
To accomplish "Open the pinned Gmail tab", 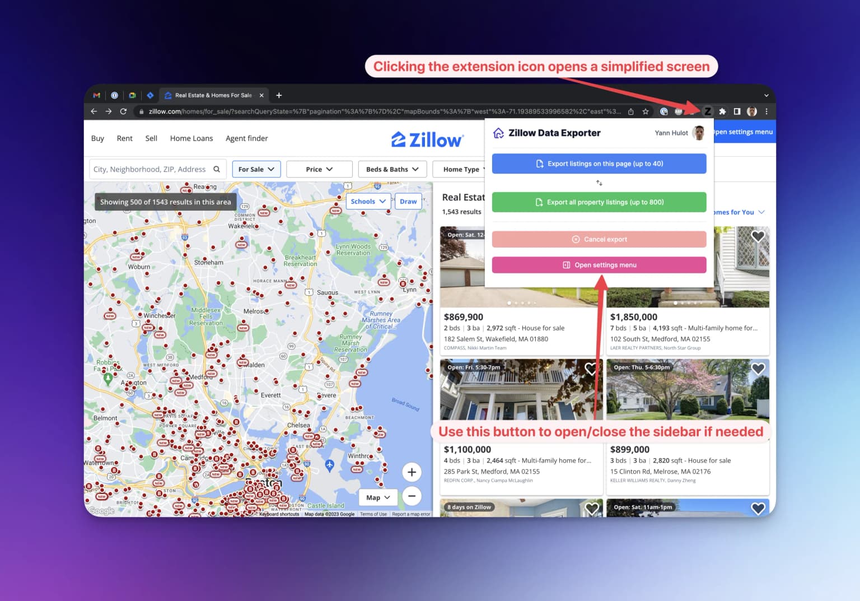I will [96, 95].
